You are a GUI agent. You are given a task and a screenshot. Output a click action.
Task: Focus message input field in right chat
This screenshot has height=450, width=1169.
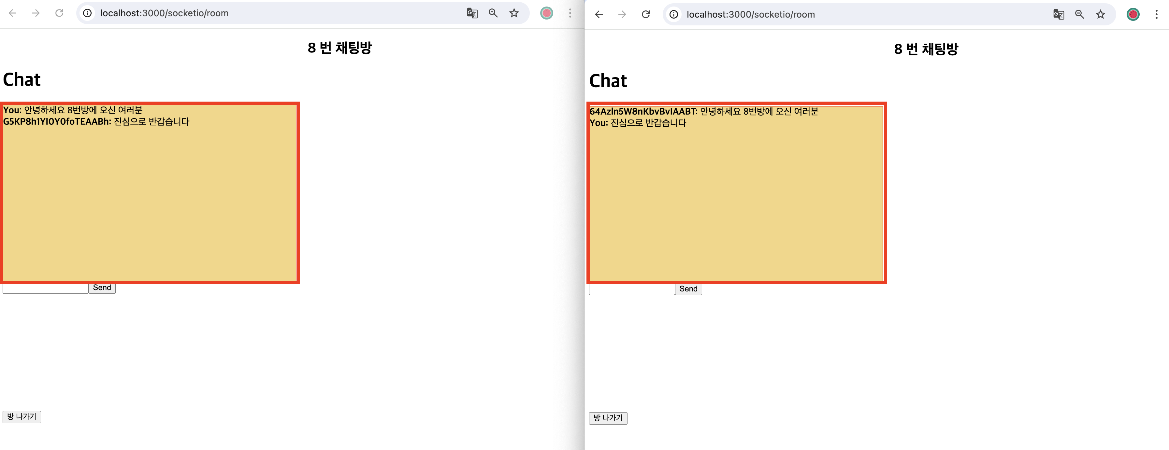coord(632,290)
